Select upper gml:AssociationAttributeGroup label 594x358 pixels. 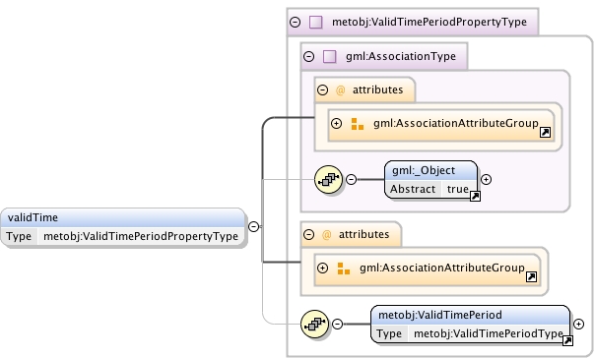pyautogui.click(x=456, y=123)
